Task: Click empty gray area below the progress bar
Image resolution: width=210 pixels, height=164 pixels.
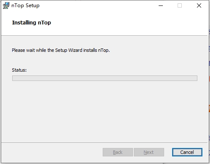Action: 105,111
